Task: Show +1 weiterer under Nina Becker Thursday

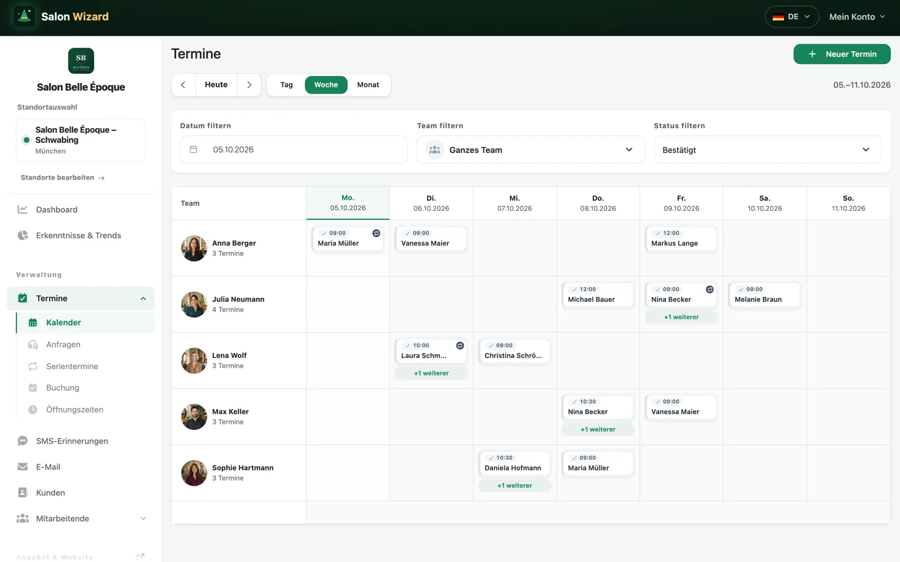Action: [598, 429]
